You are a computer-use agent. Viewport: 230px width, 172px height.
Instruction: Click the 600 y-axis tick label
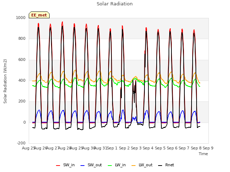click(22, 60)
